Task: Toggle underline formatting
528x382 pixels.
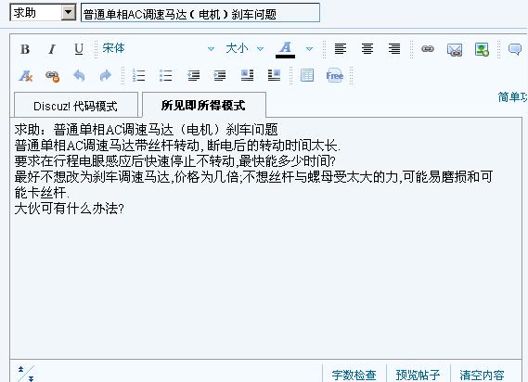Action: click(x=79, y=49)
